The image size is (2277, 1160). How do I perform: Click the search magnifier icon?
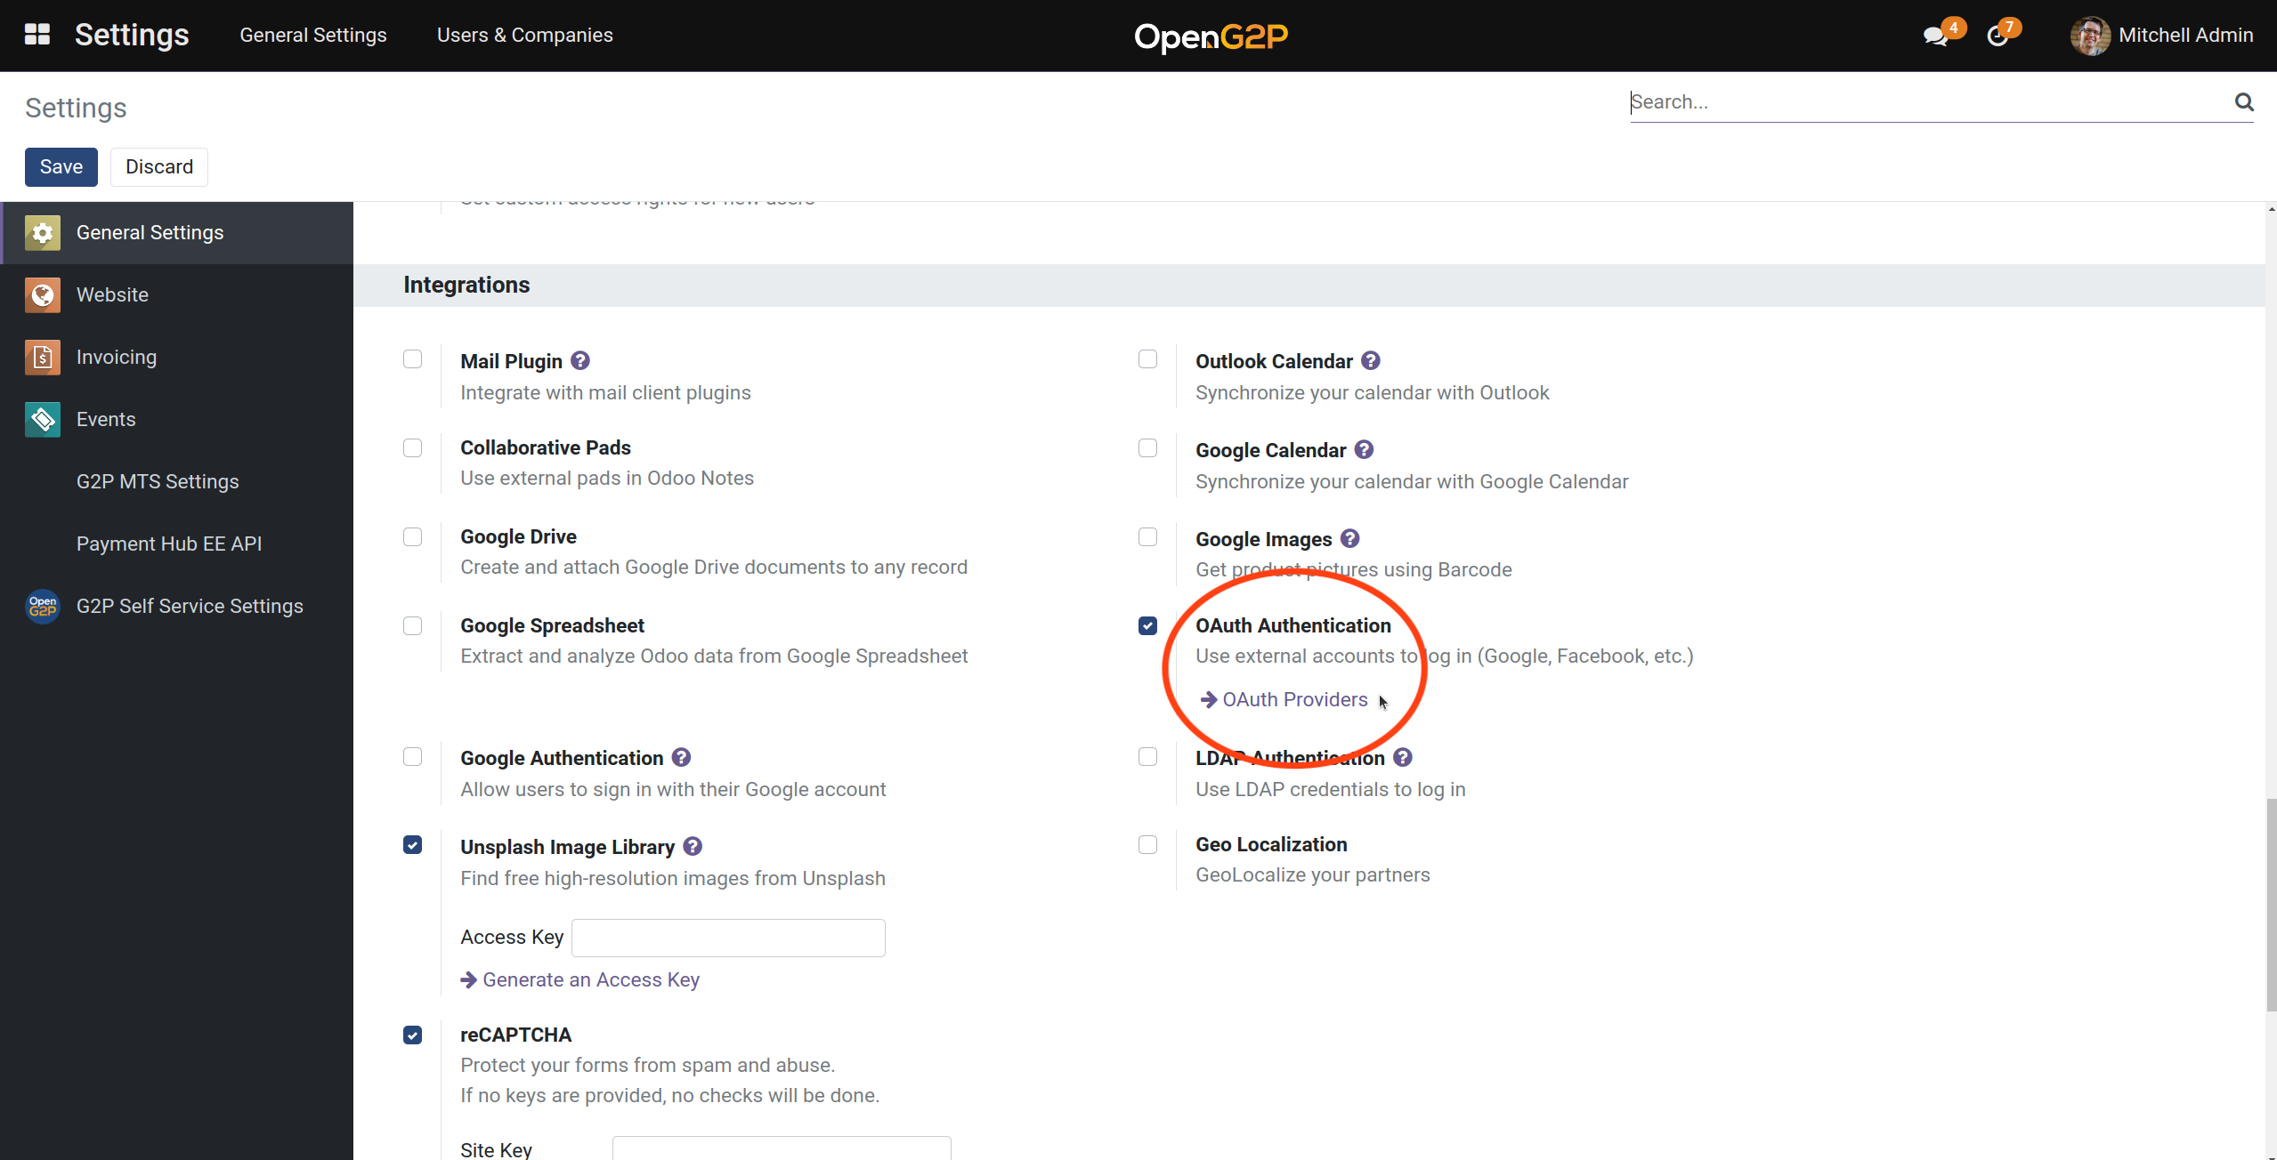pos(2243,102)
